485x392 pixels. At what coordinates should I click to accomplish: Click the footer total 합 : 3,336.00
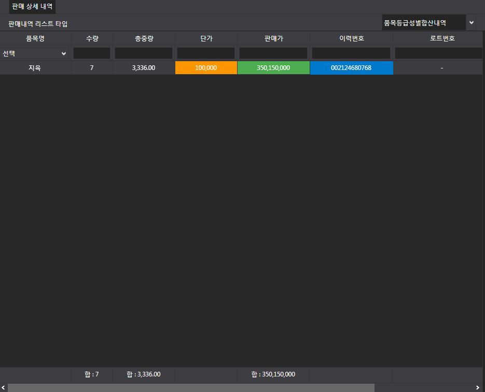tap(144, 374)
